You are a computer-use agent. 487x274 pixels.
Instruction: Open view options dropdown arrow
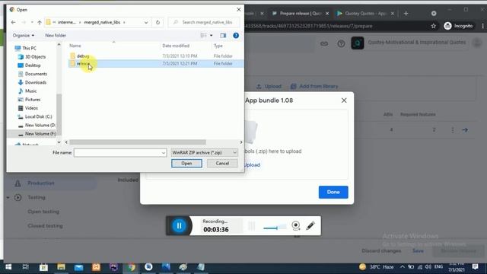coord(212,36)
